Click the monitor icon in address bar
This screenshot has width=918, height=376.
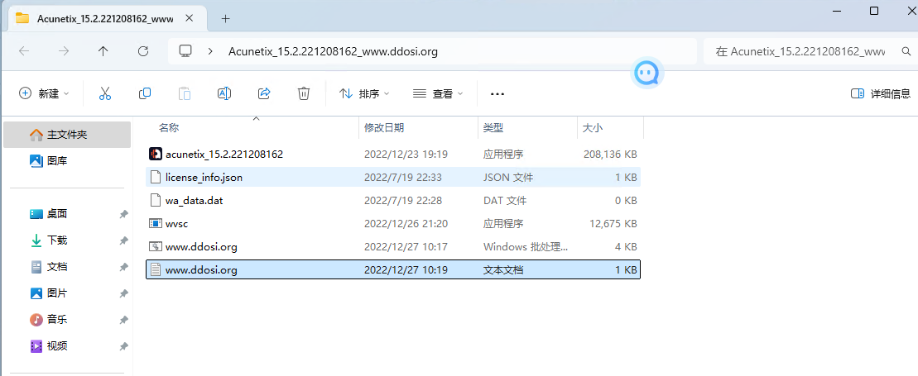pos(185,51)
